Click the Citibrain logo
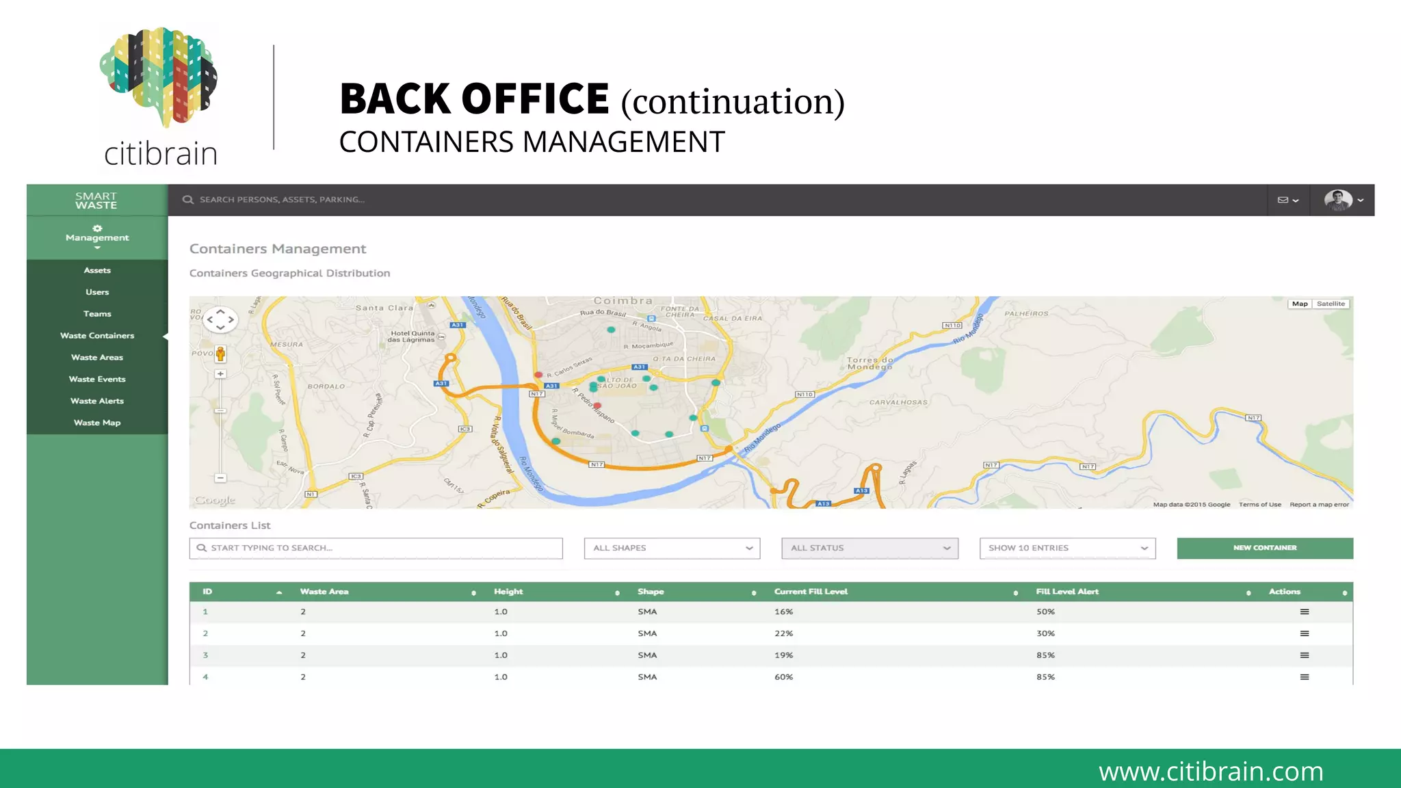Image resolution: width=1401 pixels, height=788 pixels. pyautogui.click(x=160, y=98)
